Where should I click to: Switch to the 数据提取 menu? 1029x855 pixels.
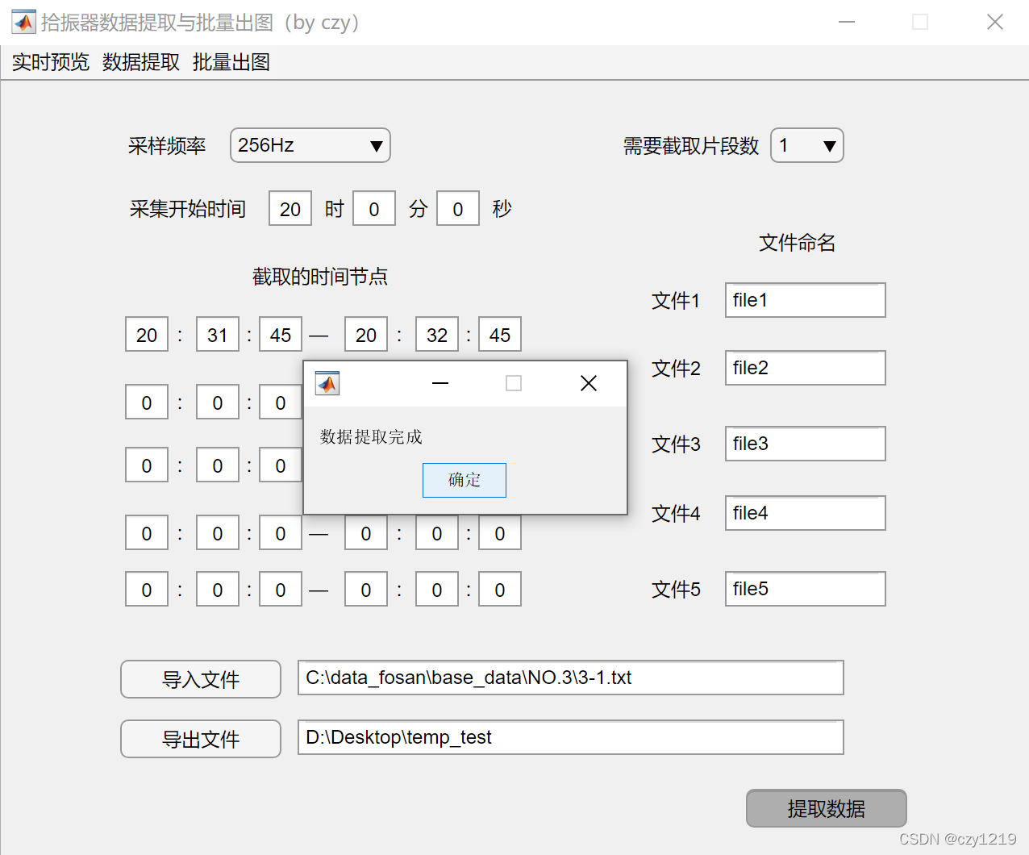coord(141,63)
